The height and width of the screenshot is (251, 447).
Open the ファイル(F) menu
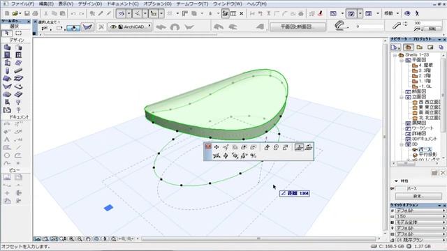(22, 4)
